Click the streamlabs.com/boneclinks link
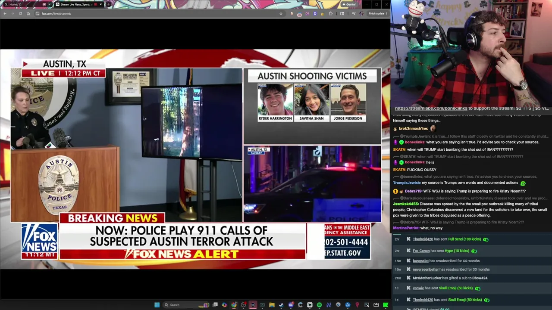552x310 pixels. (x=431, y=108)
